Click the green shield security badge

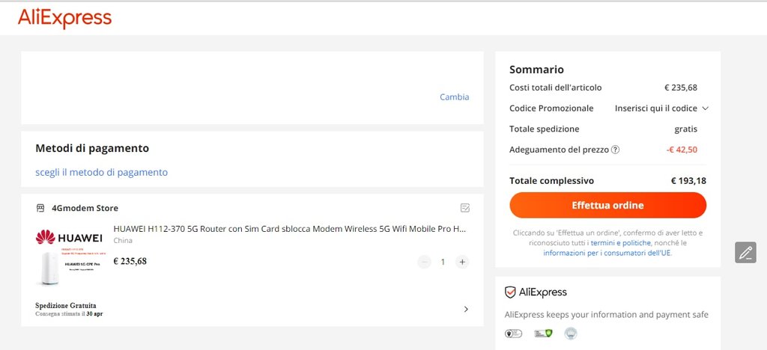[x=544, y=334]
